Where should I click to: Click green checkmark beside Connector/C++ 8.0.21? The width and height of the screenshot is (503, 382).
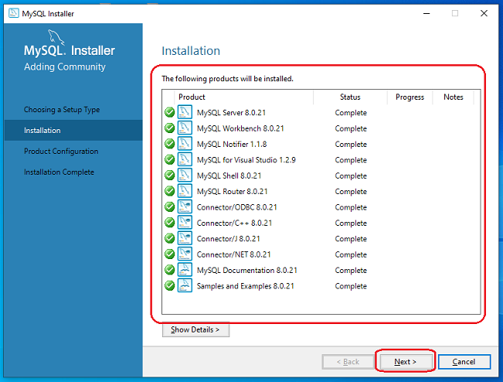pos(169,223)
